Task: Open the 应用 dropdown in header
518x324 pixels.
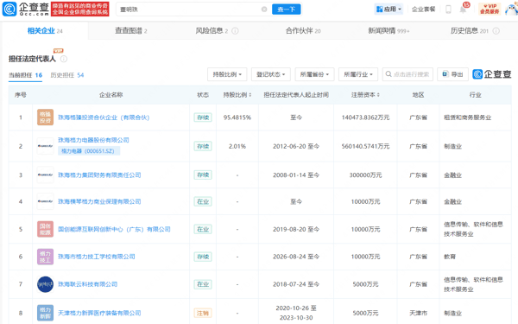Action: pyautogui.click(x=388, y=10)
